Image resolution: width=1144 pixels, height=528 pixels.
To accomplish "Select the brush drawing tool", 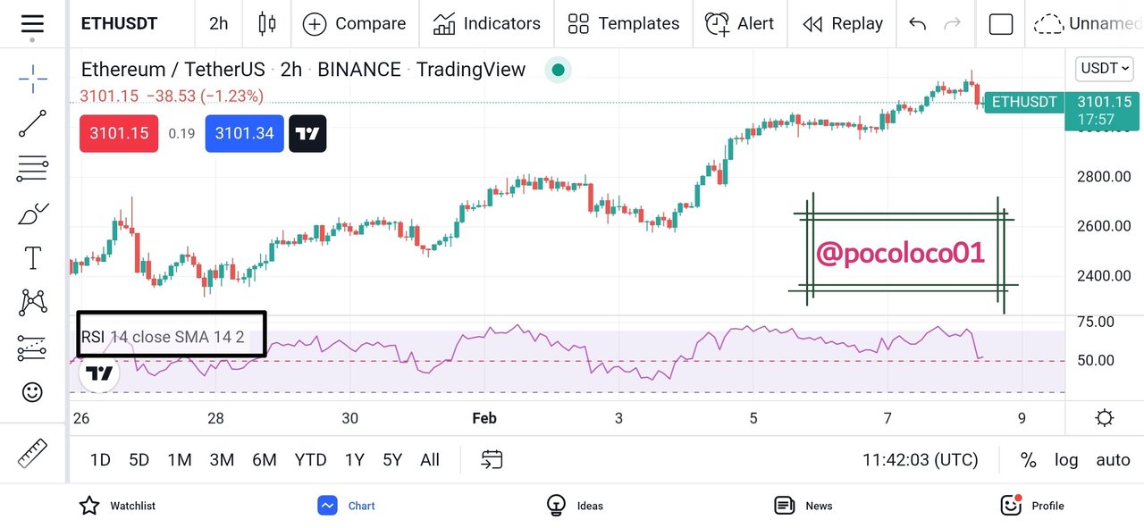I will (33, 214).
